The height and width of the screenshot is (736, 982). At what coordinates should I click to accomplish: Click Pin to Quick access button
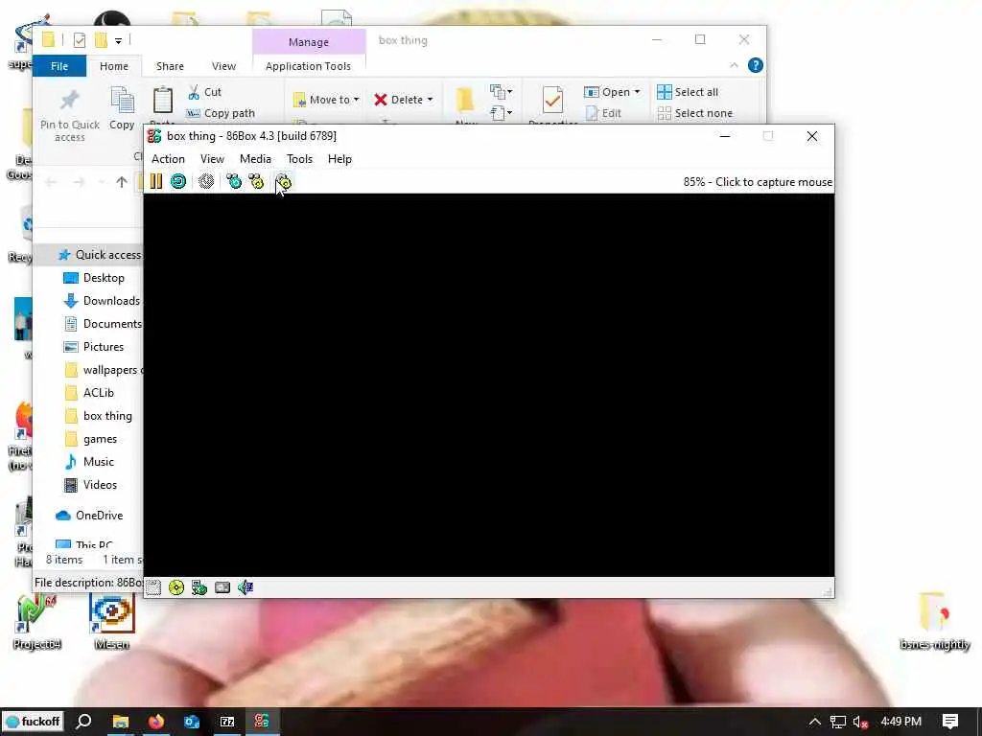(x=69, y=116)
